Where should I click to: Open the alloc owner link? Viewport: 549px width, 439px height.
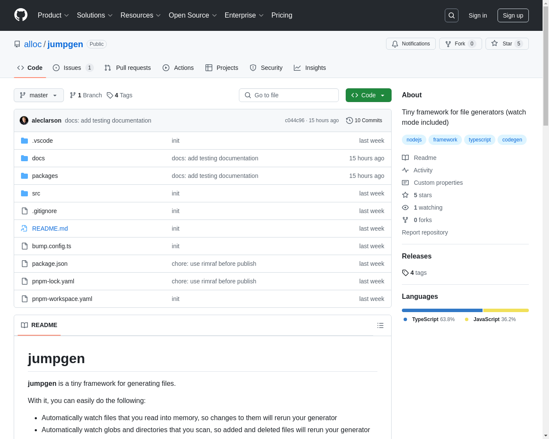tap(33, 44)
